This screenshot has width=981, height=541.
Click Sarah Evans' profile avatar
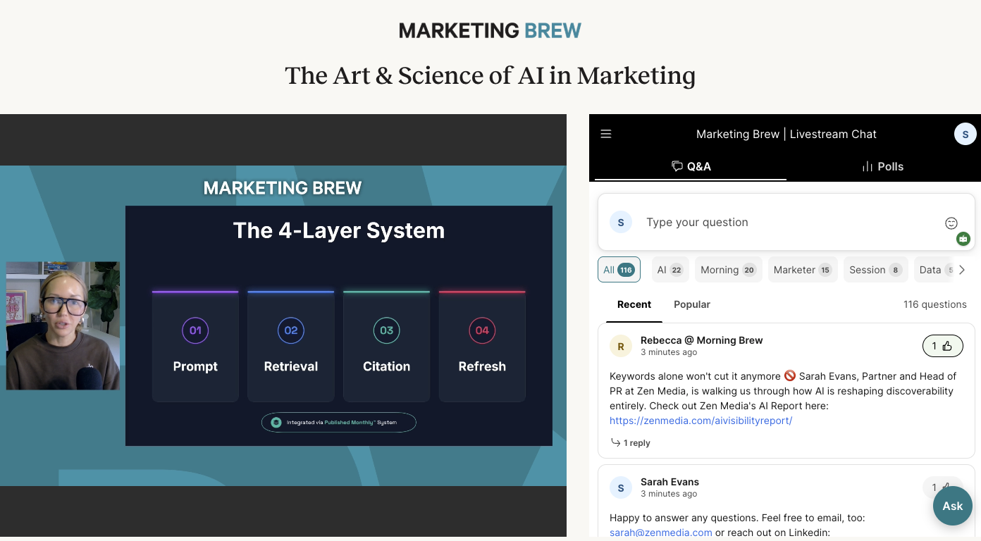tap(621, 487)
